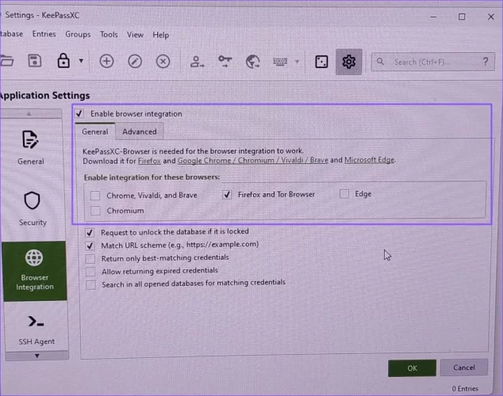
Task: Click the Lock Database padlock icon
Action: 63,61
